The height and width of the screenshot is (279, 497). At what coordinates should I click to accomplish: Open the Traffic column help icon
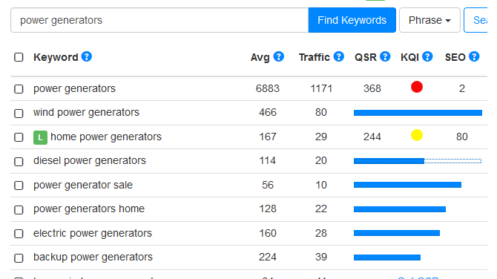[x=339, y=56]
